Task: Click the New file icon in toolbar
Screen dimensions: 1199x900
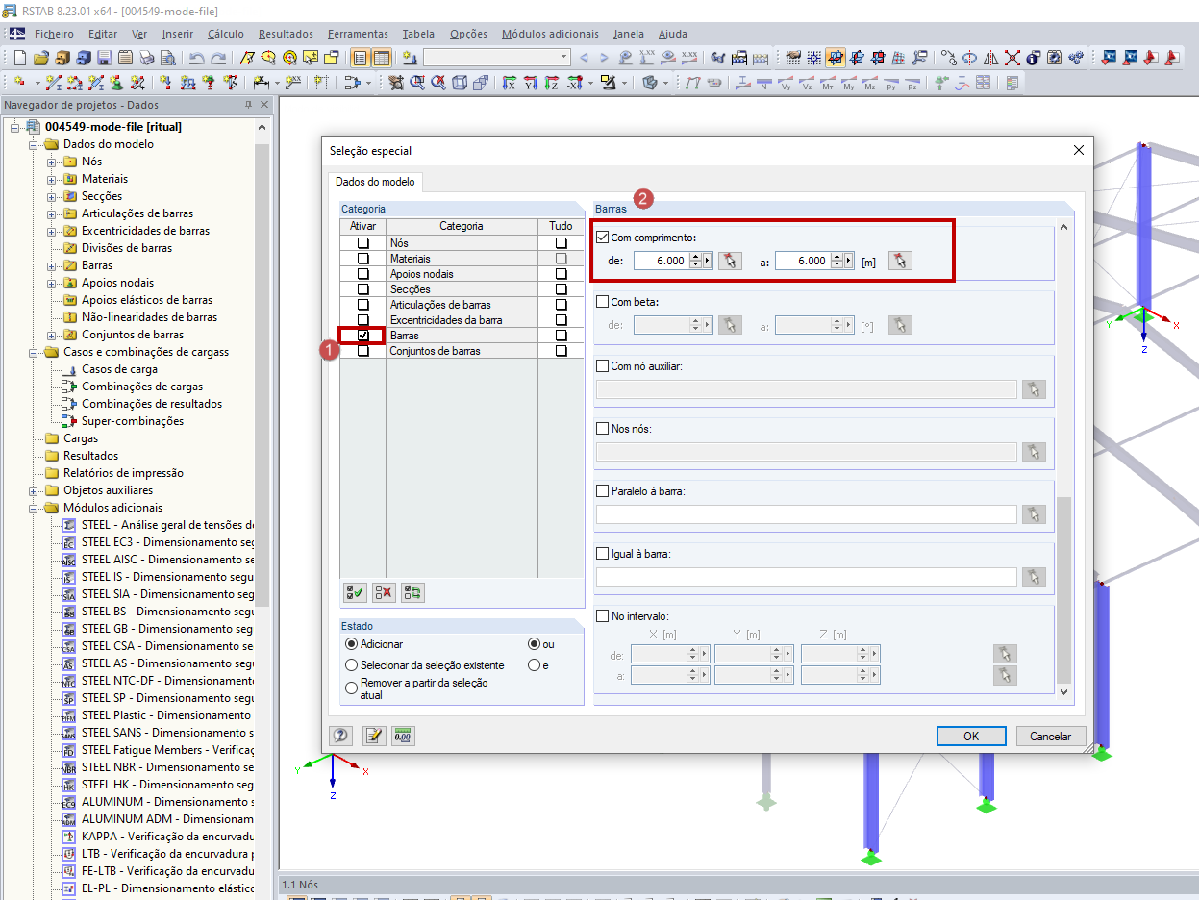Action: [x=19, y=58]
